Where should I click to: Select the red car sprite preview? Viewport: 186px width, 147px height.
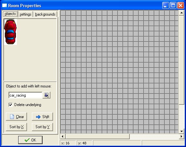(x=10, y=32)
